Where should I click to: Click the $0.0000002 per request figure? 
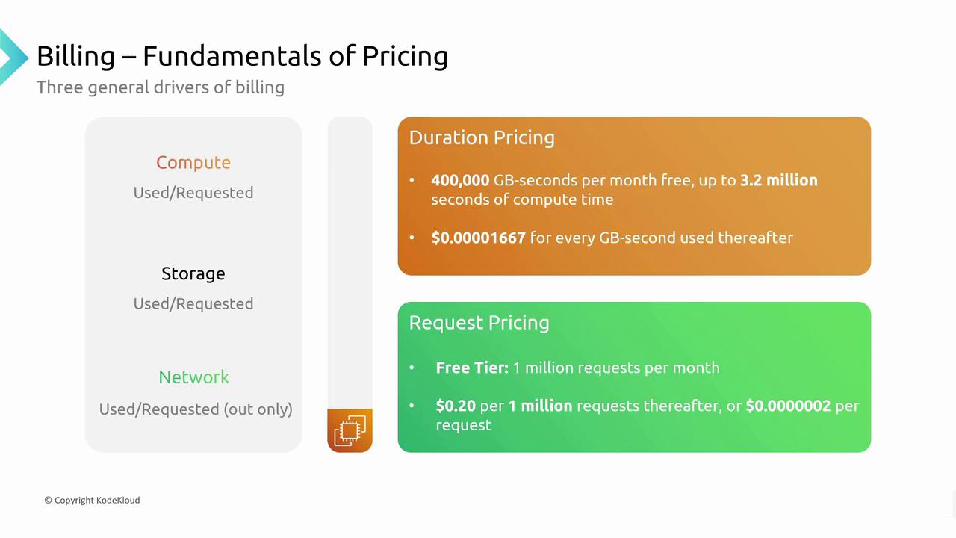(788, 406)
